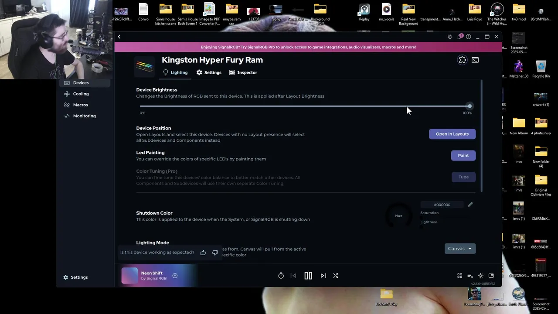Go back using the top-left arrow

[x=119, y=37]
